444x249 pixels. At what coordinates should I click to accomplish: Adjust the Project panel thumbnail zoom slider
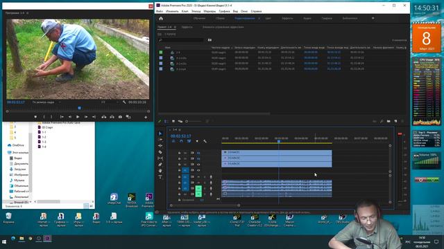194,122
